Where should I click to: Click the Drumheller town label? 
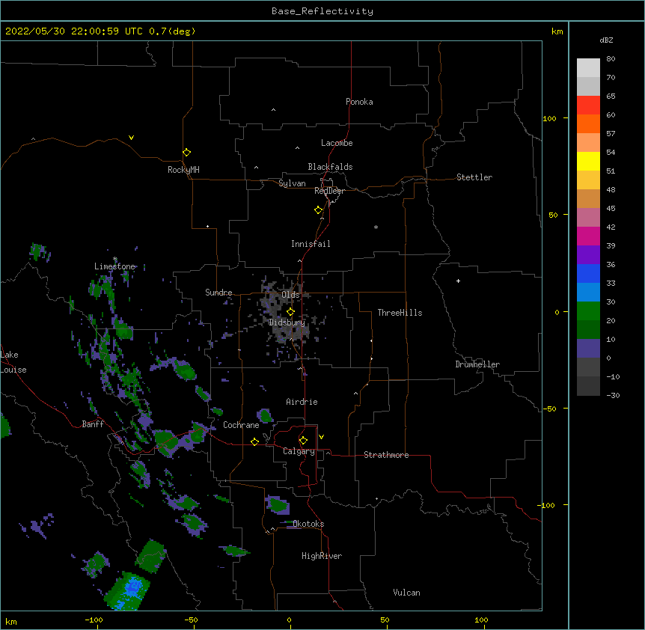(x=477, y=364)
